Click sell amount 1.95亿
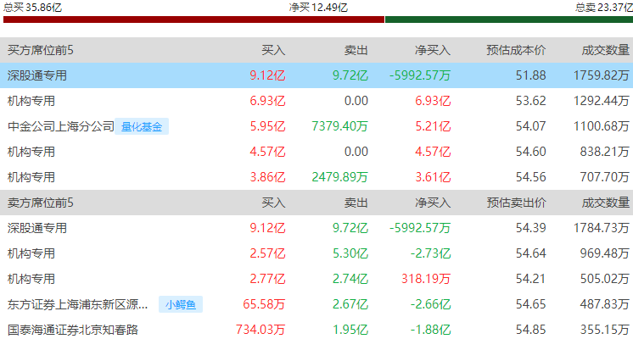 click(x=350, y=330)
